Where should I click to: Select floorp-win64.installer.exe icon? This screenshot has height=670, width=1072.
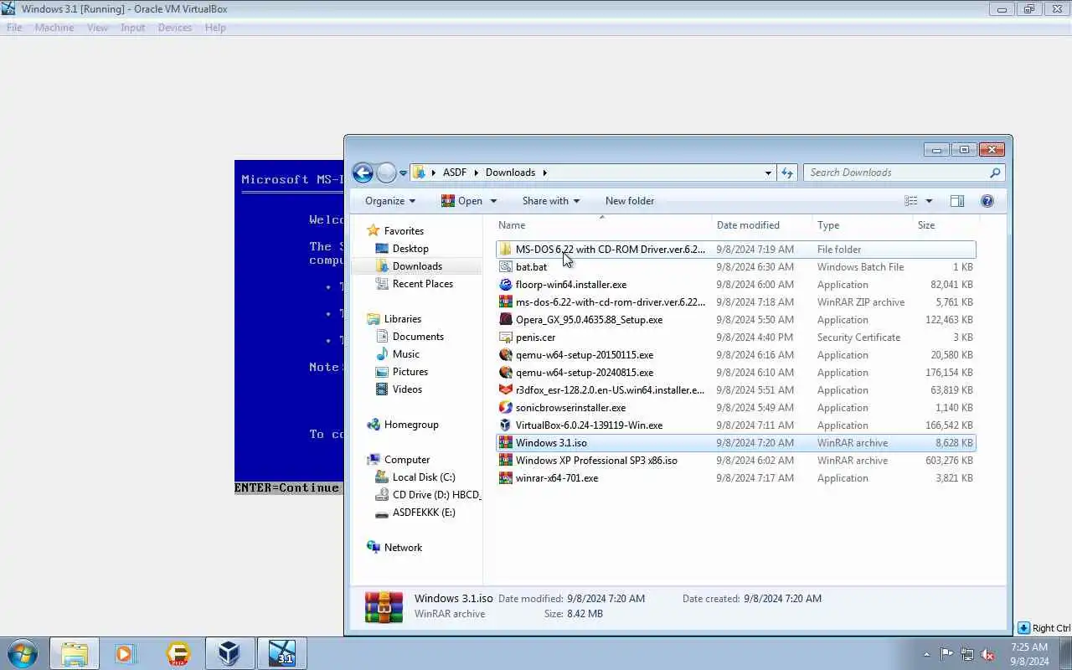pos(506,285)
